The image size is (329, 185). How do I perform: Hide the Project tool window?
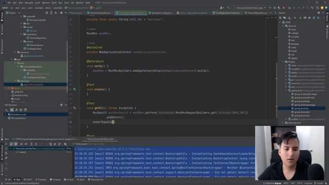coord(65,13)
